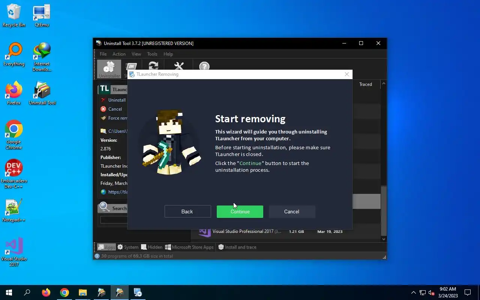Click the TL logo in the details panel

[104, 89]
